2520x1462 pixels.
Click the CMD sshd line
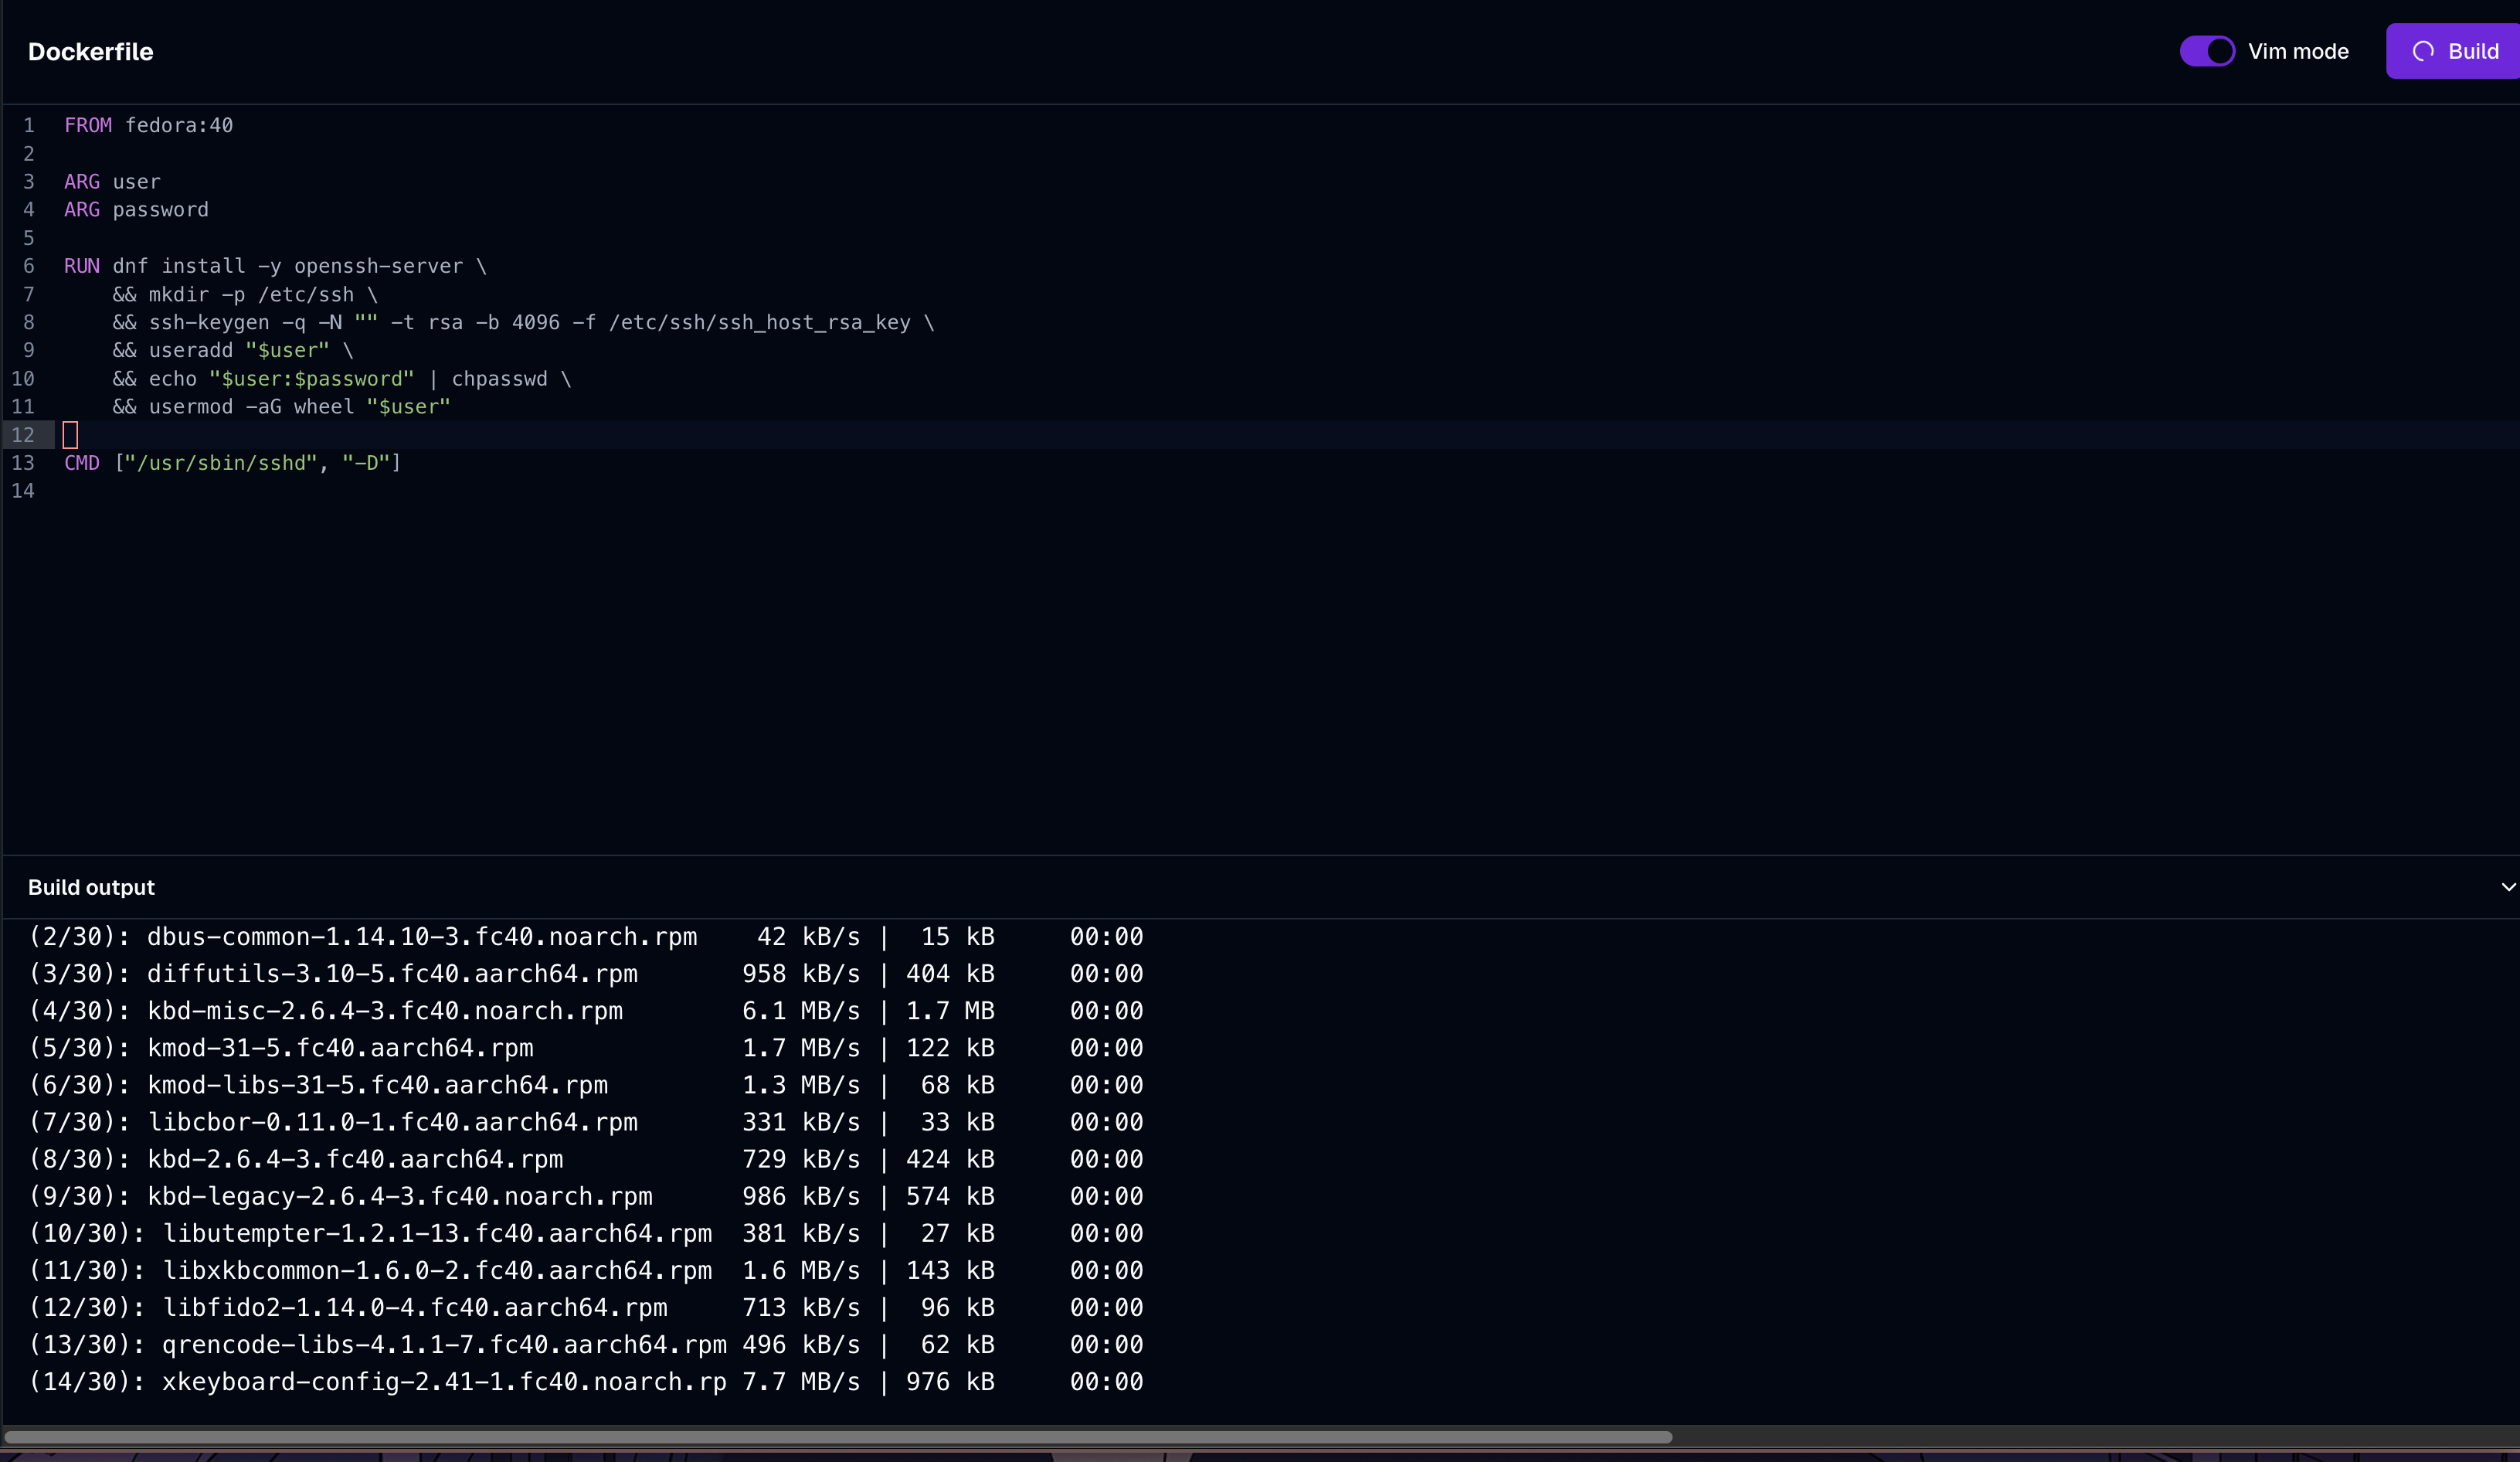pos(232,463)
